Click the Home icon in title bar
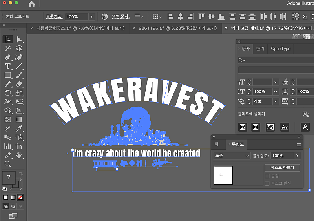Screen dimensions: 314x221 tap(31, 4)
